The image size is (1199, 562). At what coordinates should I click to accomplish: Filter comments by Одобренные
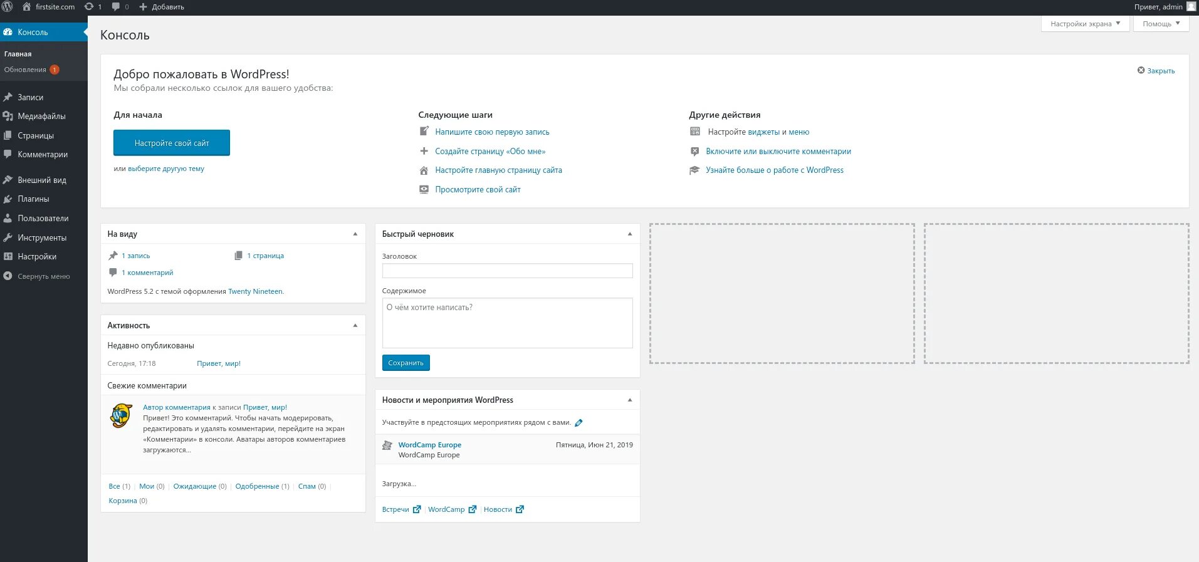pyautogui.click(x=257, y=486)
